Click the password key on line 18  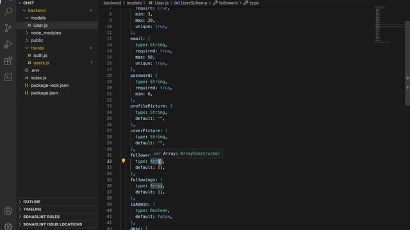click(x=141, y=75)
